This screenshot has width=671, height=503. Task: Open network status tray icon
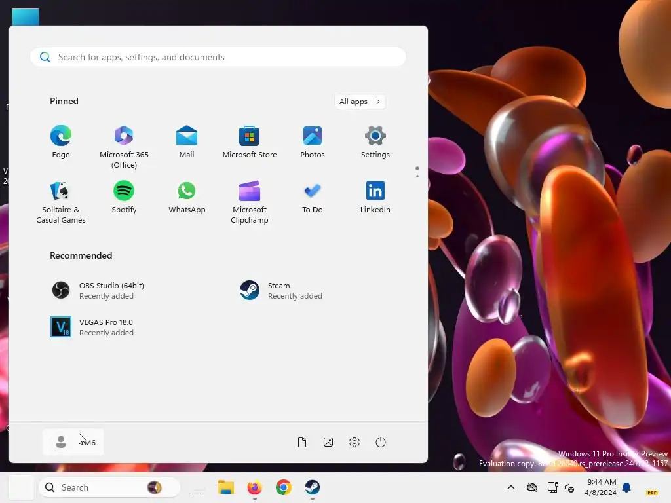pyautogui.click(x=552, y=487)
